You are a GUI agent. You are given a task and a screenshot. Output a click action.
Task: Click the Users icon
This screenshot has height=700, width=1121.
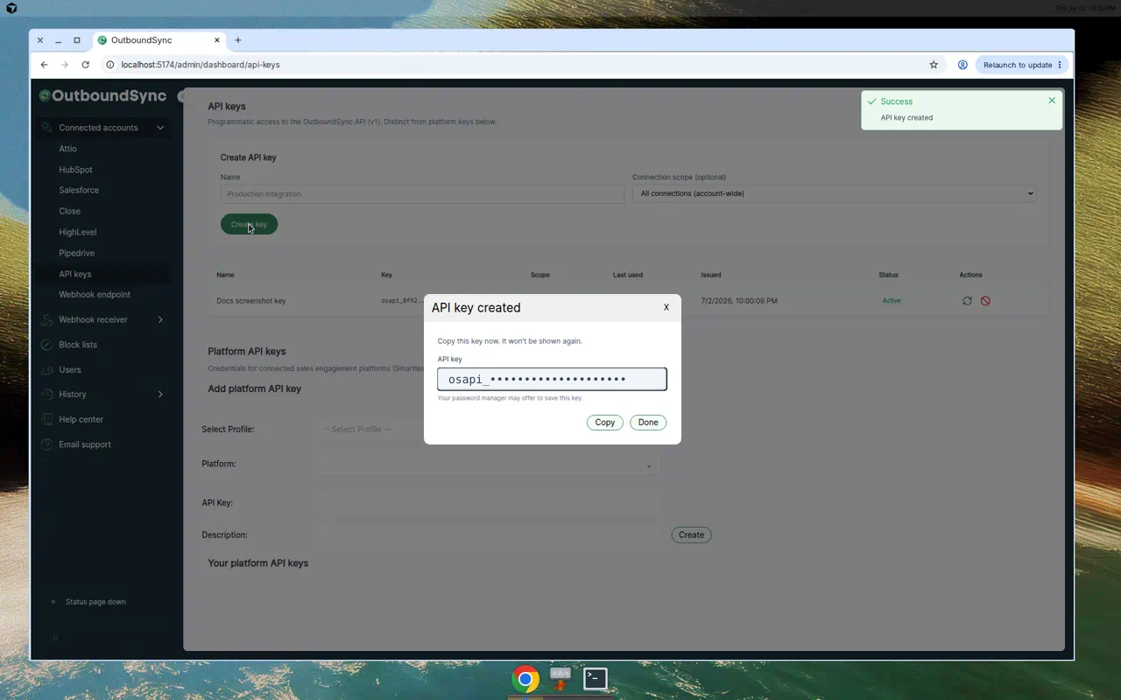click(x=46, y=369)
